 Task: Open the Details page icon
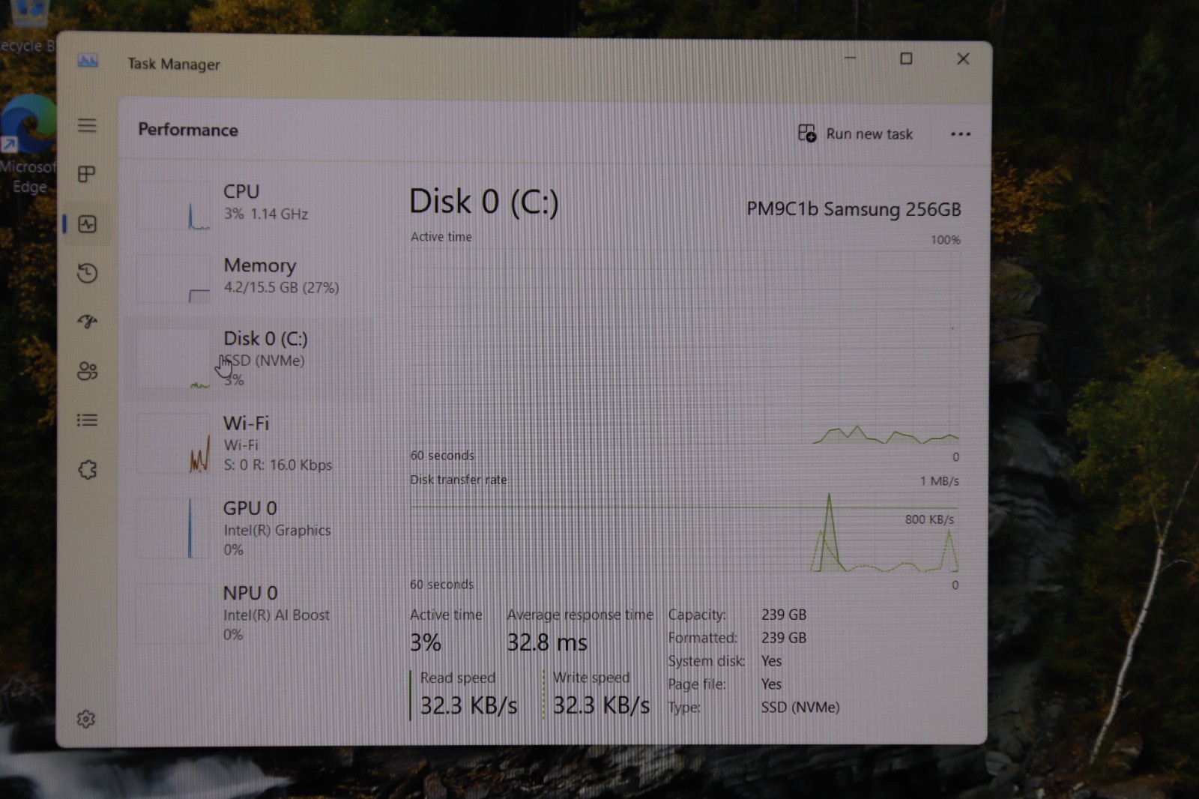(87, 420)
